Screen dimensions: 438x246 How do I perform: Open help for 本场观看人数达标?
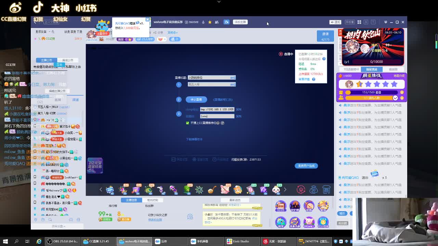tap(324, 59)
